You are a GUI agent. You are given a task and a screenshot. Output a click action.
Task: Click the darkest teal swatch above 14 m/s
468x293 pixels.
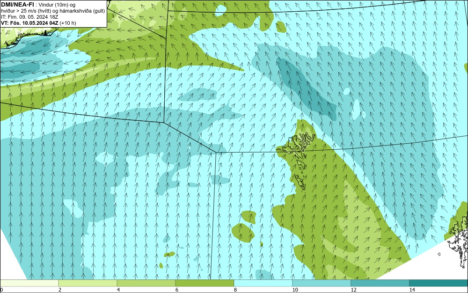[x=439, y=283]
